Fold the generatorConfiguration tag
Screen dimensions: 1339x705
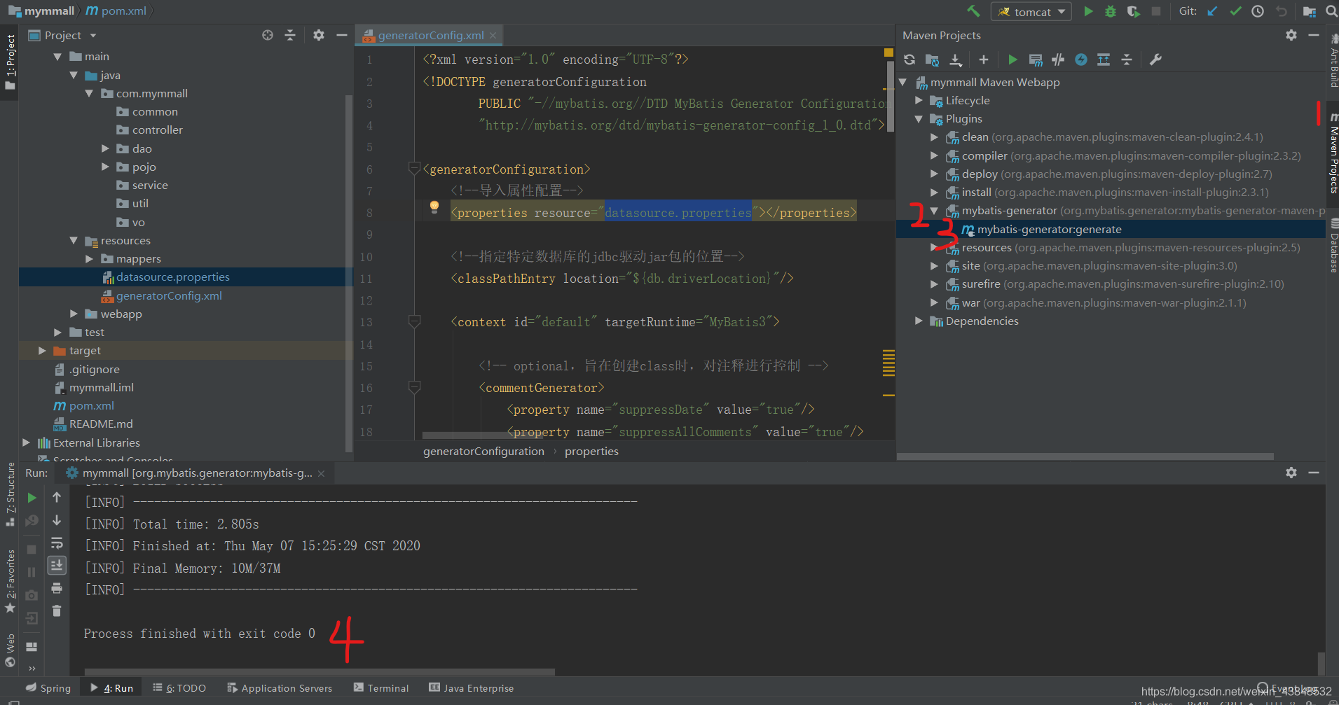pos(414,169)
